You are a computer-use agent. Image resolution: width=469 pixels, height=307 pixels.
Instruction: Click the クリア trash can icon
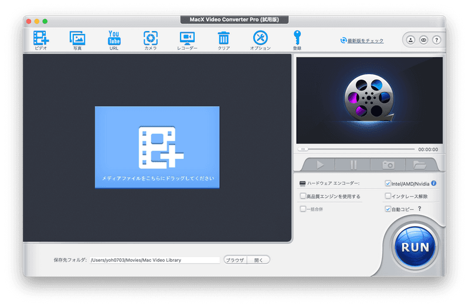(223, 38)
